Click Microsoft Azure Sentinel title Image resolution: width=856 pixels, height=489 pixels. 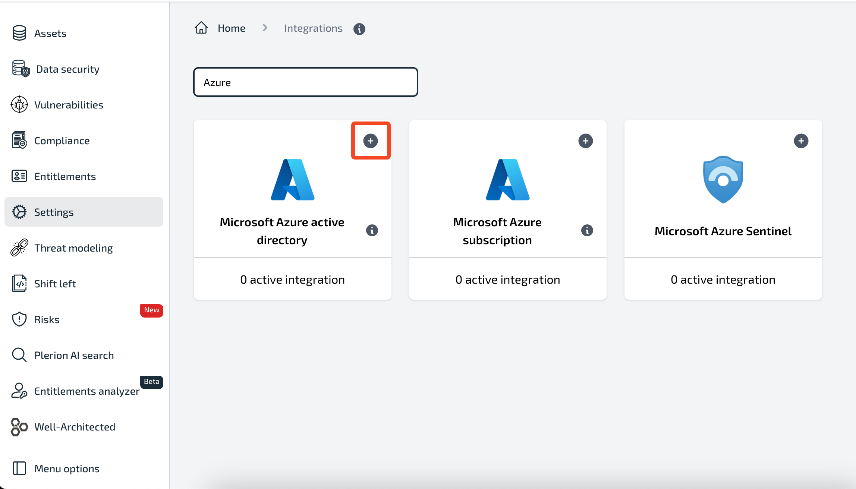[x=723, y=231]
